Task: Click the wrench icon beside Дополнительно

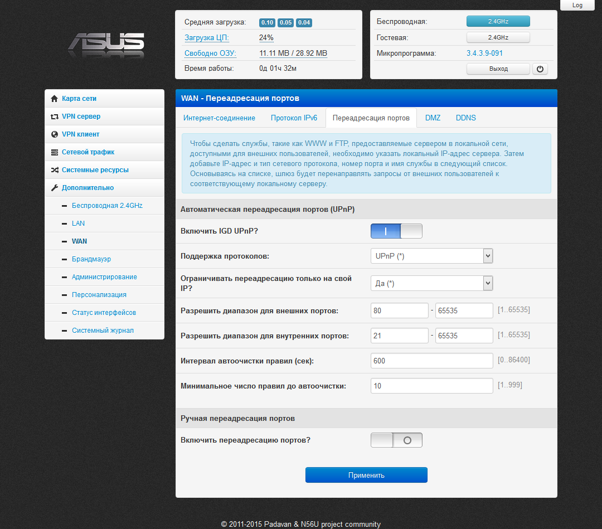Action: click(x=55, y=188)
